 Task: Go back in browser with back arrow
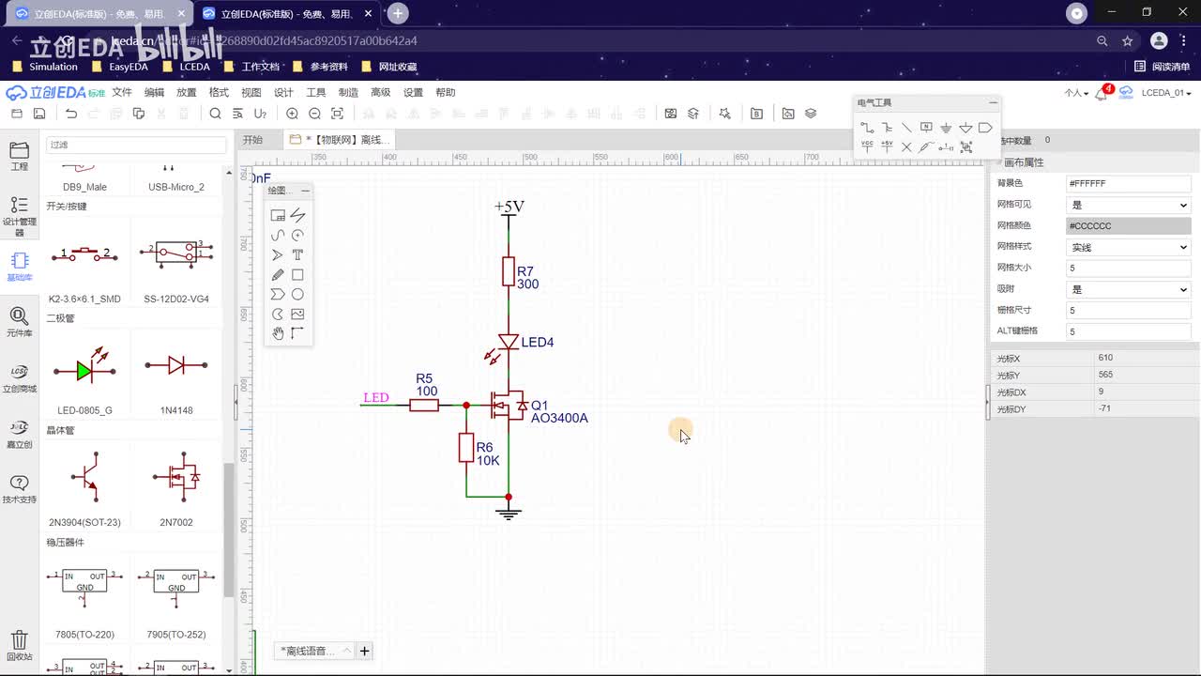pyautogui.click(x=16, y=41)
